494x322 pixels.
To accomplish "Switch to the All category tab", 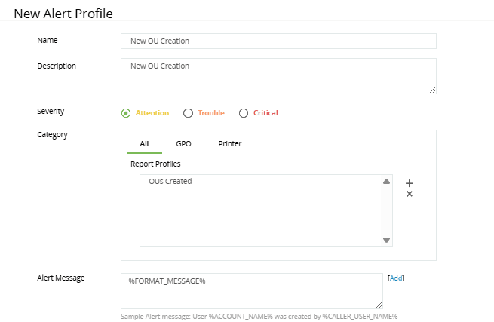I will pos(144,143).
